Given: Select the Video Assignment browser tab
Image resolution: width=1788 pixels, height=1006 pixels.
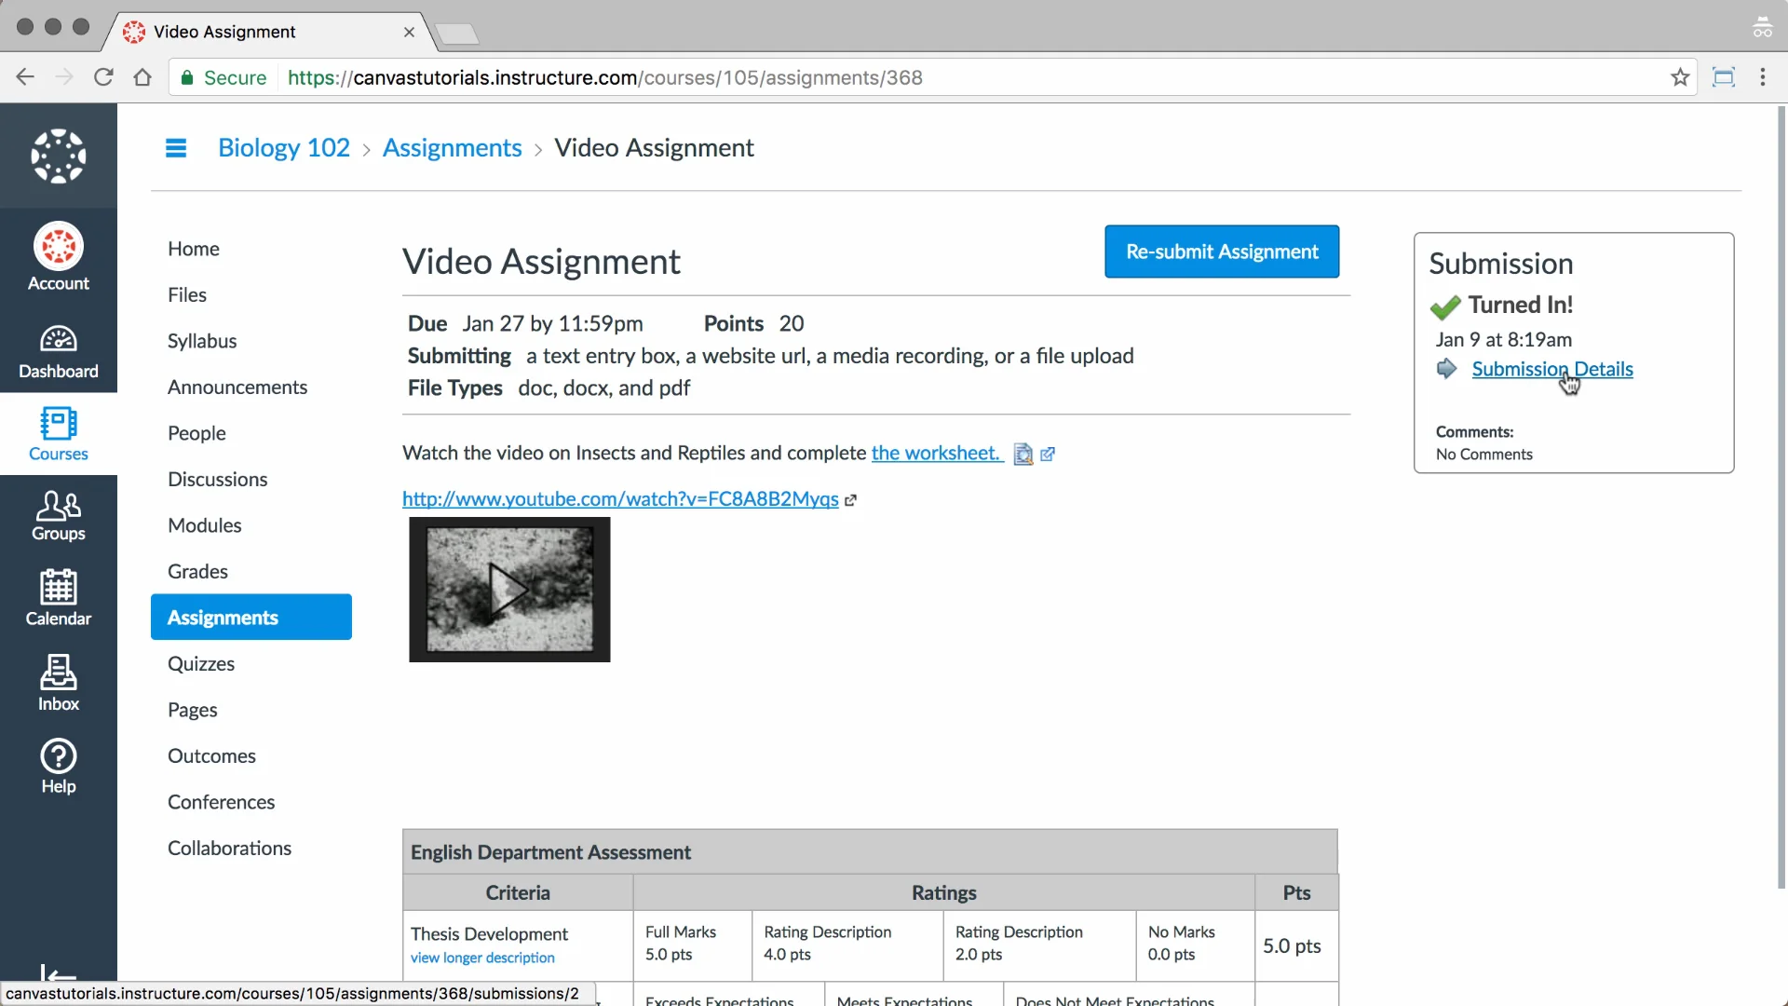Looking at the screenshot, I should tap(270, 32).
